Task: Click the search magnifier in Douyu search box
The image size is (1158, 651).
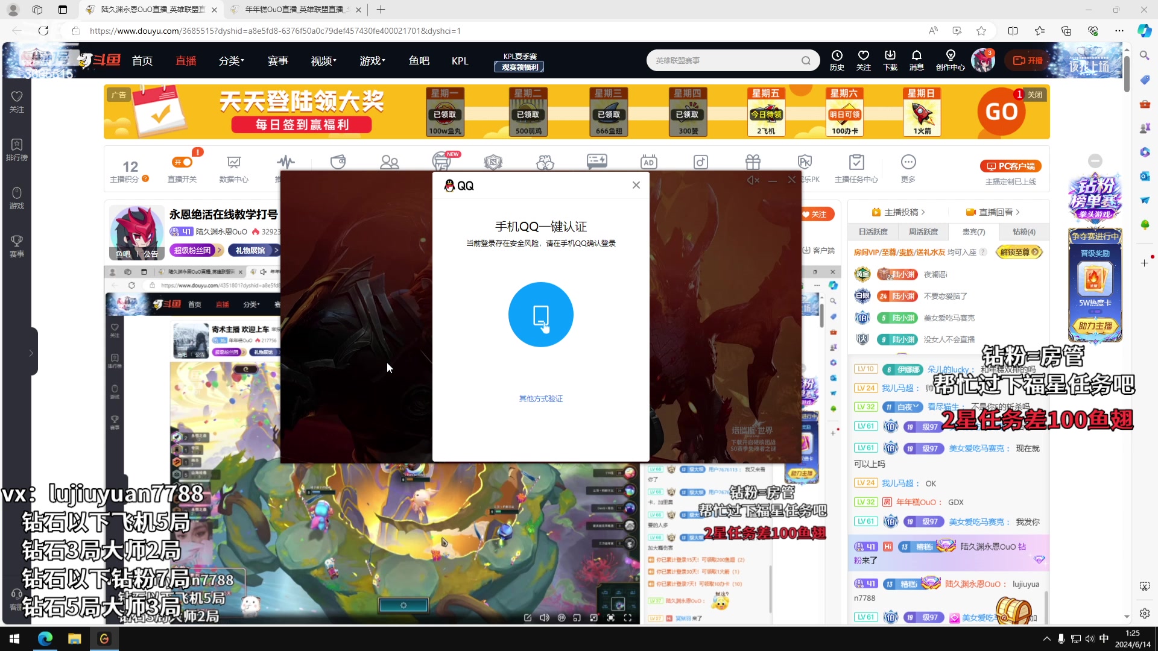Action: (806, 60)
